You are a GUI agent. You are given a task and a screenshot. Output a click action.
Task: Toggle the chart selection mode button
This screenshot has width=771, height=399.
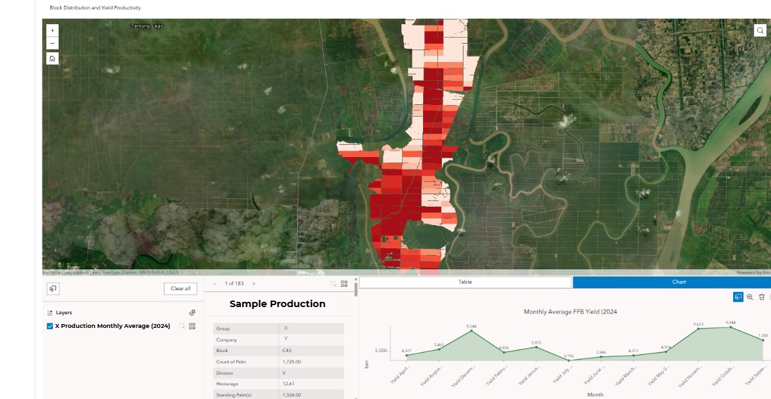(738, 297)
